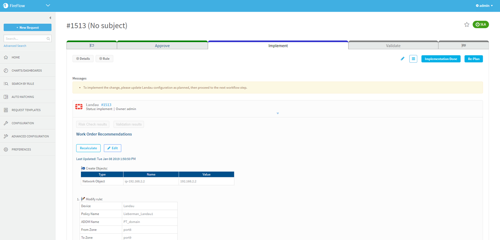Click into the Search input field
The width and height of the screenshot is (500, 240).
(25, 38)
